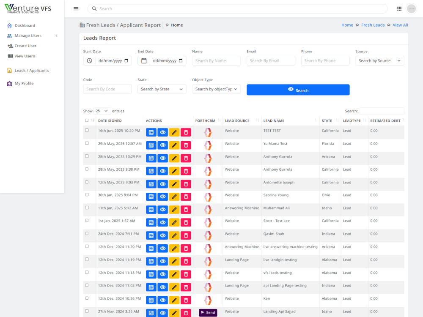Screen dimensions: 423x317
Task: Delete the Antoinette Joseph lead
Action: tap(186, 184)
